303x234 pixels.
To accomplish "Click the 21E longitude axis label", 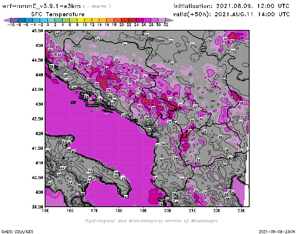I will click(192, 211).
